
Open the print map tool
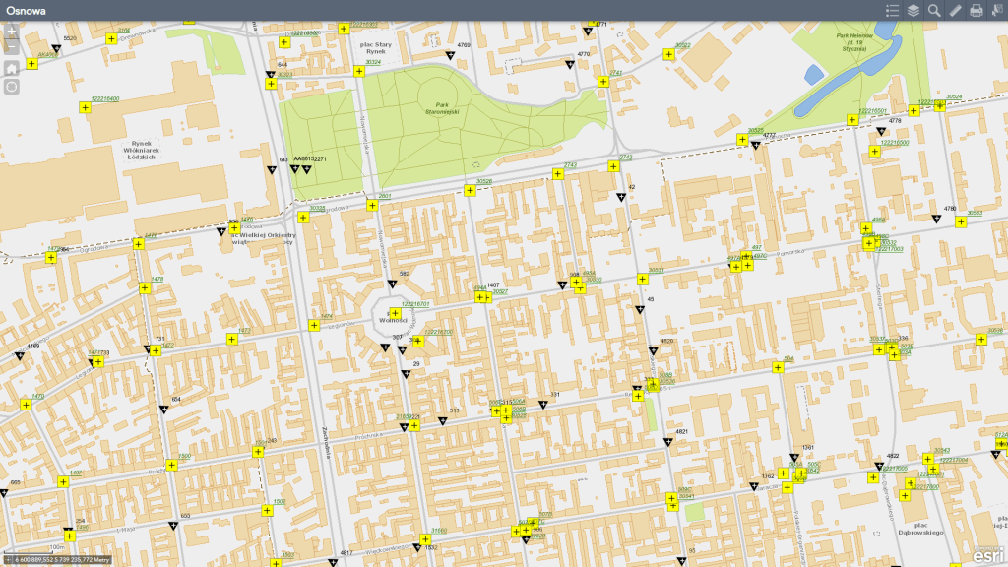coord(976,11)
